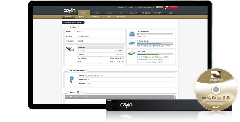
Task: Open the LIBRARY main tab
Action: pos(133,13)
